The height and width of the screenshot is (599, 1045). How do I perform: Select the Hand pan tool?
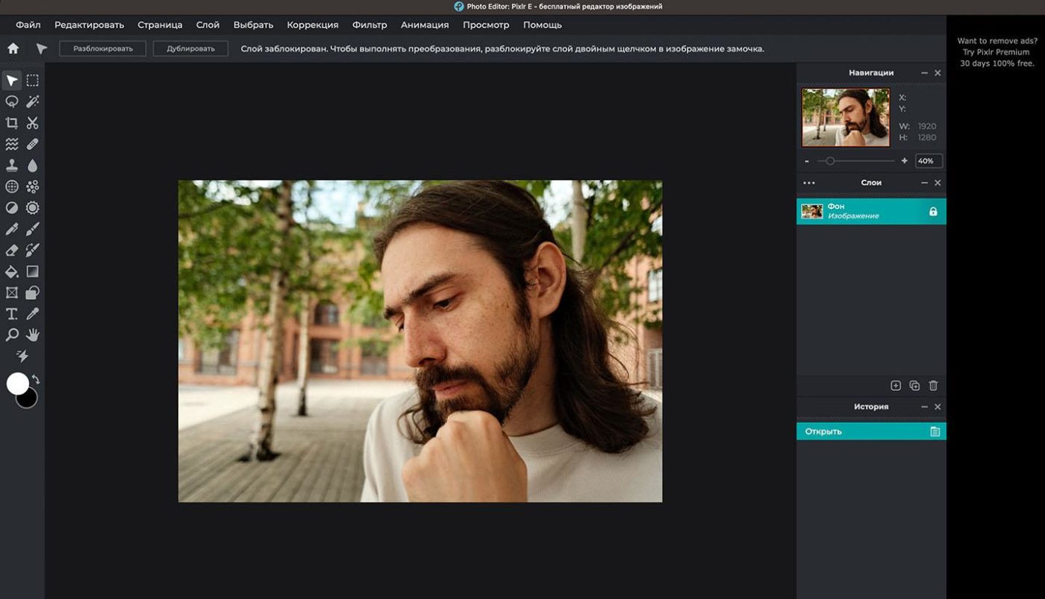[33, 335]
